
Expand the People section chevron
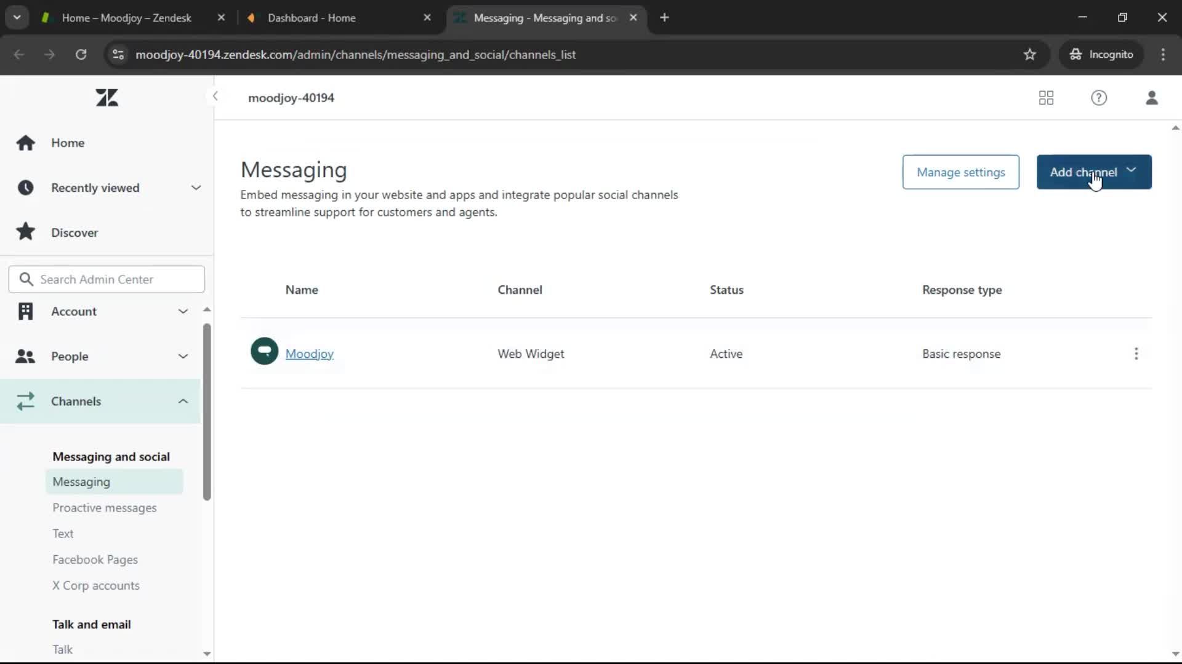coord(183,356)
